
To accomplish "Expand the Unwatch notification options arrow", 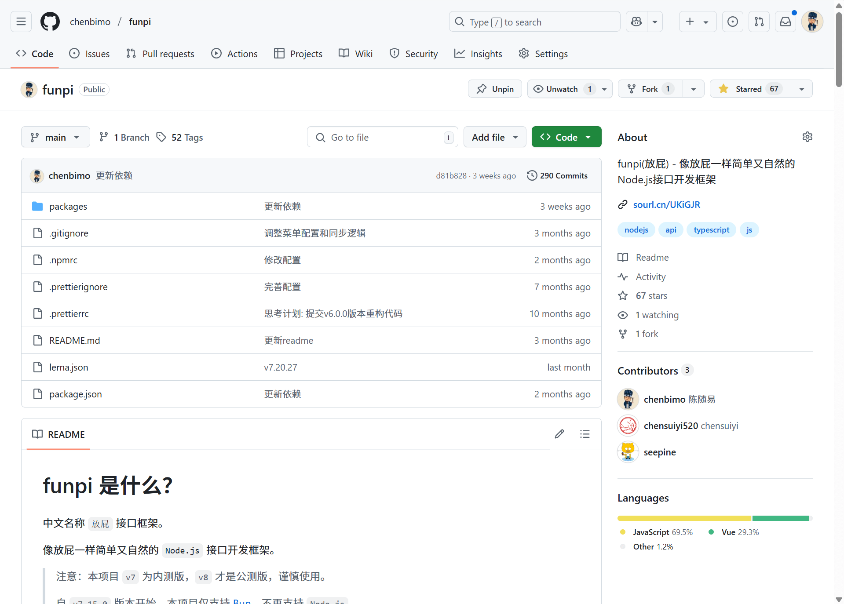I will [605, 89].
